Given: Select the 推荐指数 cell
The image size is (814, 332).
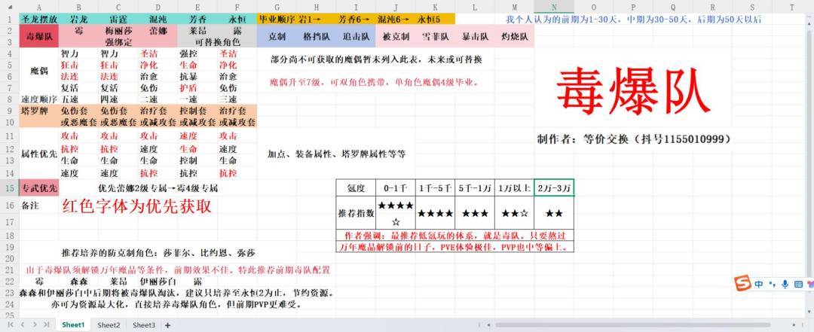Looking at the screenshot, I should (356, 213).
